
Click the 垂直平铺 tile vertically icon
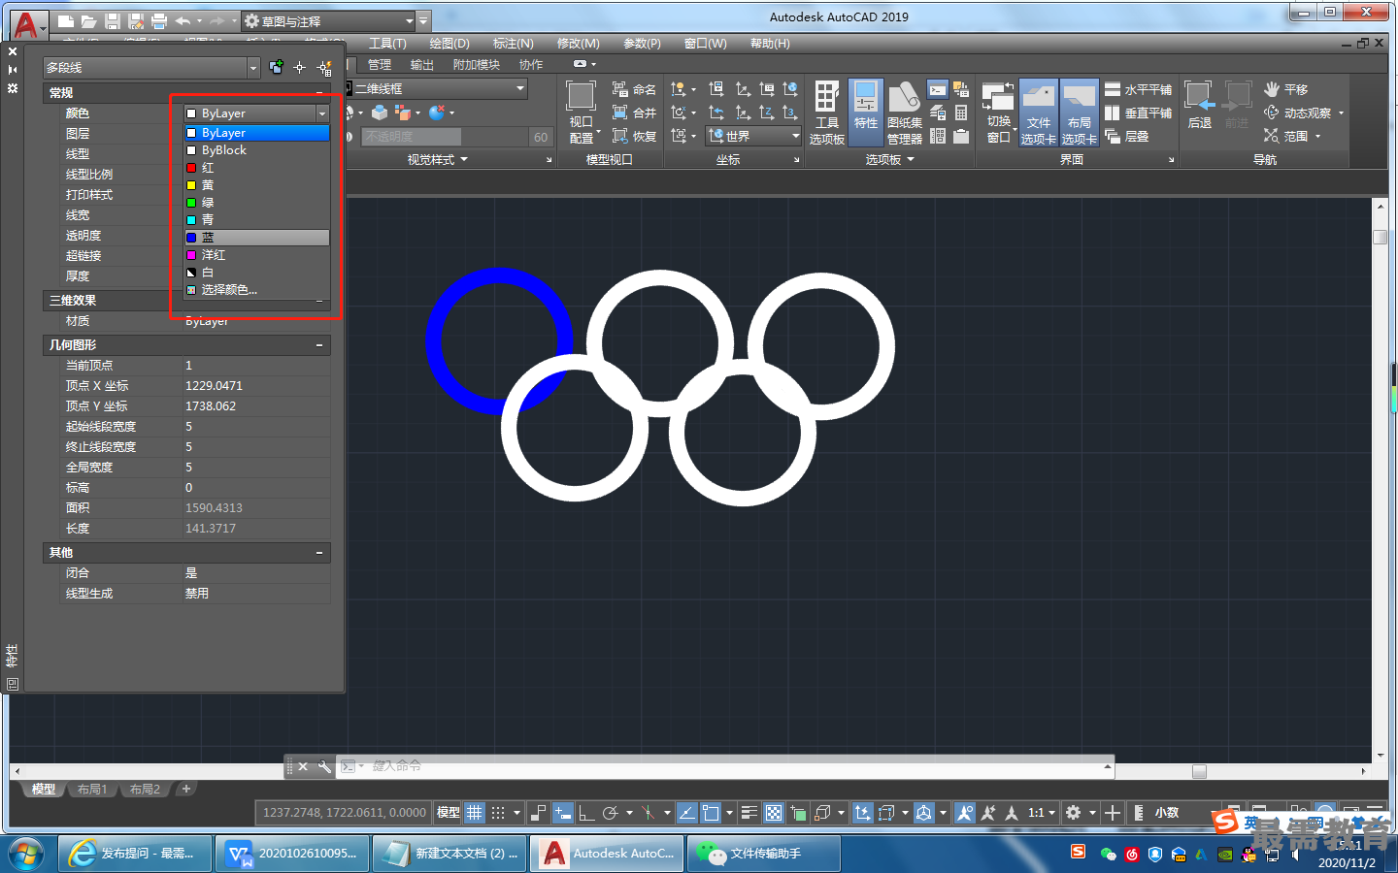1138,113
